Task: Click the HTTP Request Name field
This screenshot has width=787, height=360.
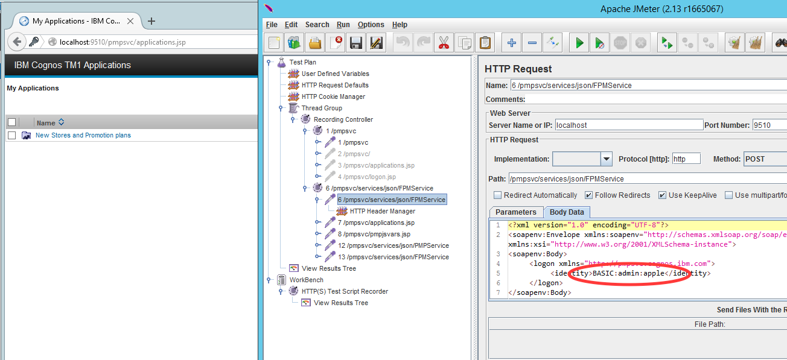Action: pyautogui.click(x=648, y=85)
